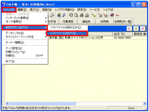Click the page layout toolbar icon

[x=71, y=15]
